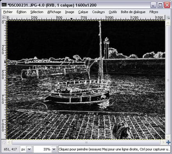The width and height of the screenshot is (172, 154).
Task: Click the vertical scrollbar up arrow
Action: click(x=168, y=23)
